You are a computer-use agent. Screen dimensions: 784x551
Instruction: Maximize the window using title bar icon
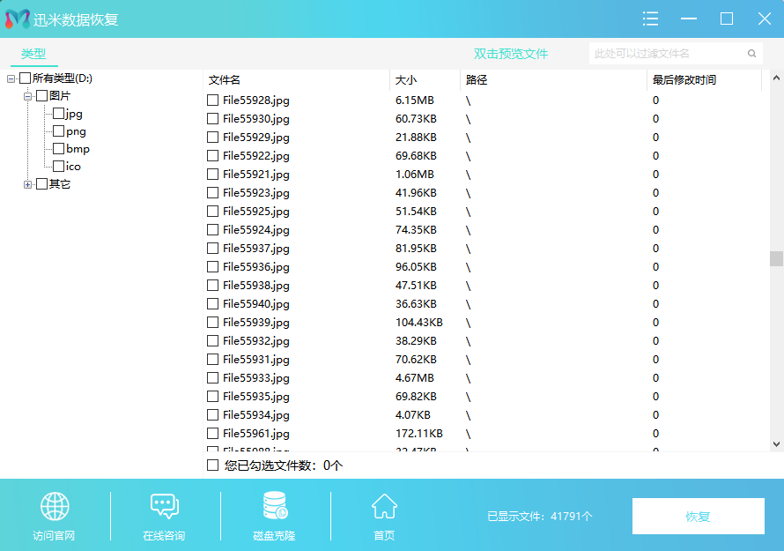pos(727,19)
